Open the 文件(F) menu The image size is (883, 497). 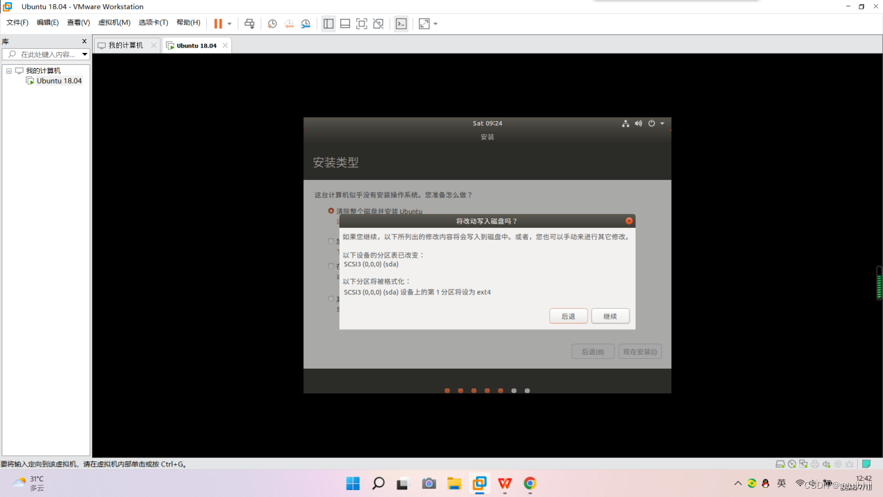17,22
